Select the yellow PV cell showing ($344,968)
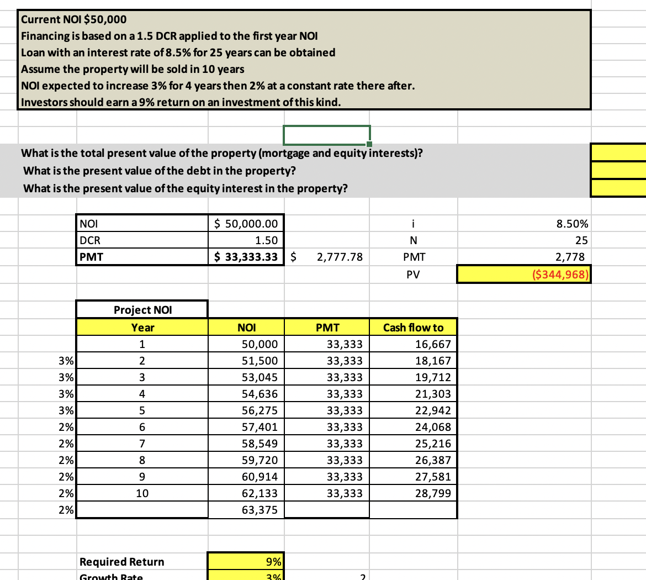Image resolution: width=646 pixels, height=580 pixels. click(523, 274)
